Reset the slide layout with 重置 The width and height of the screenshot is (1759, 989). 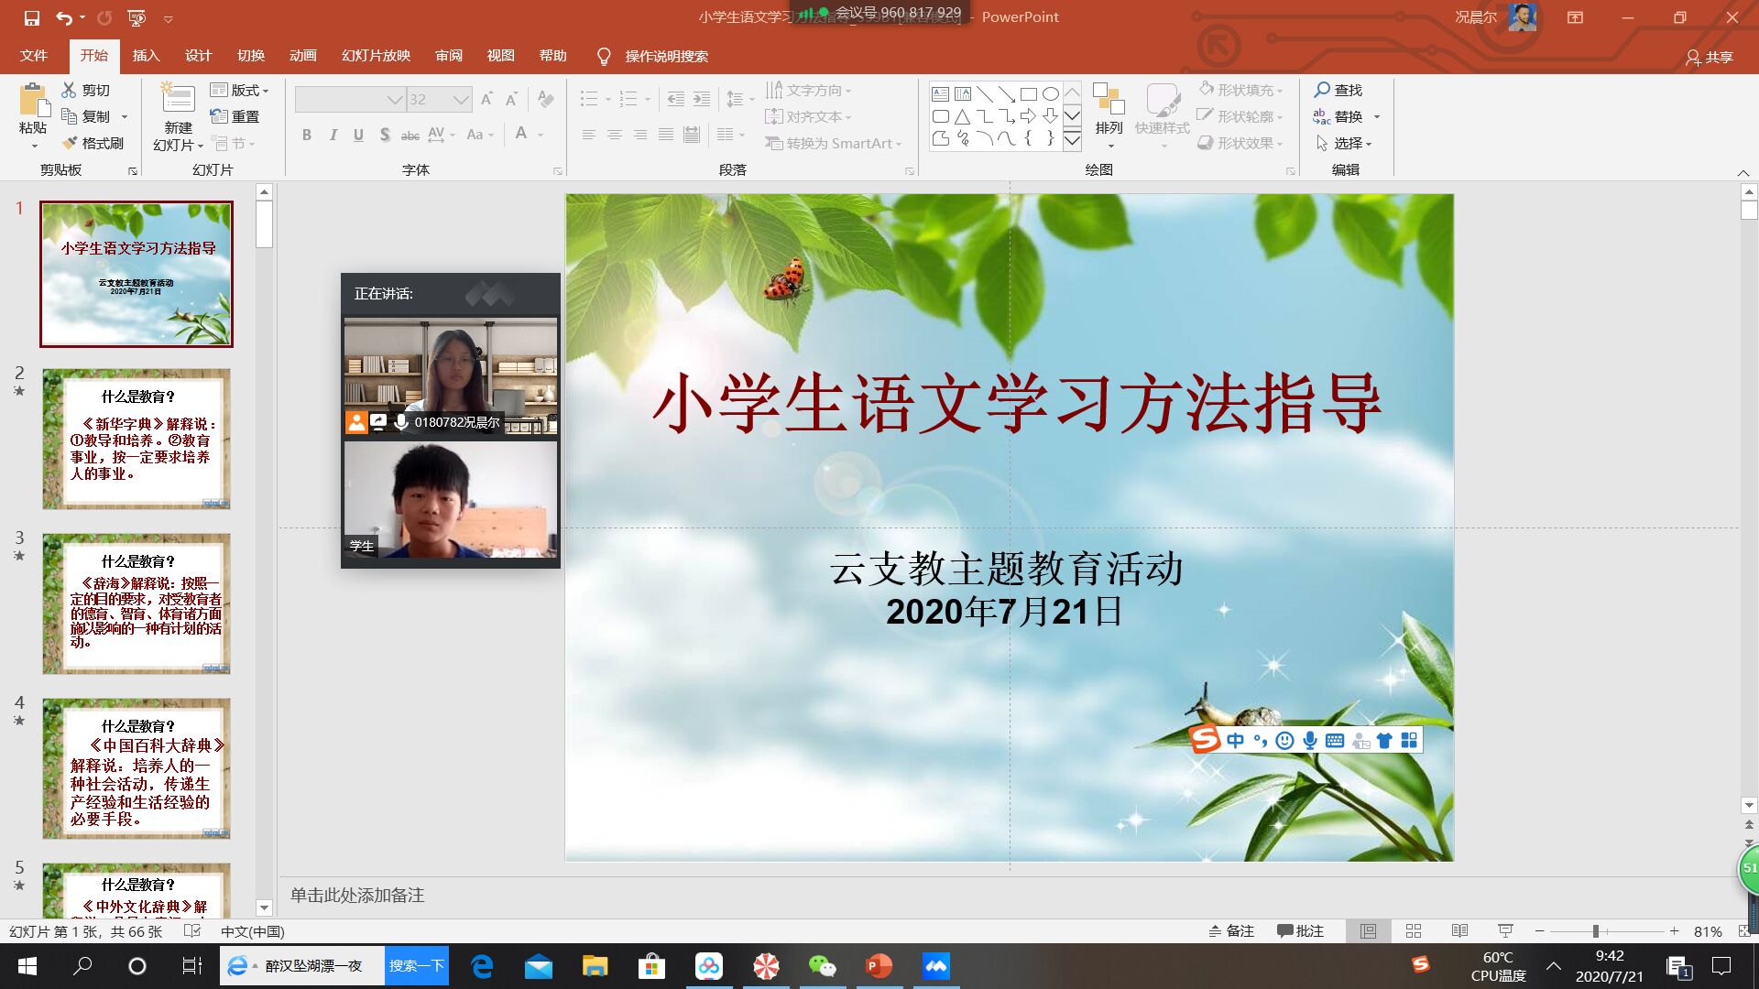click(x=235, y=116)
